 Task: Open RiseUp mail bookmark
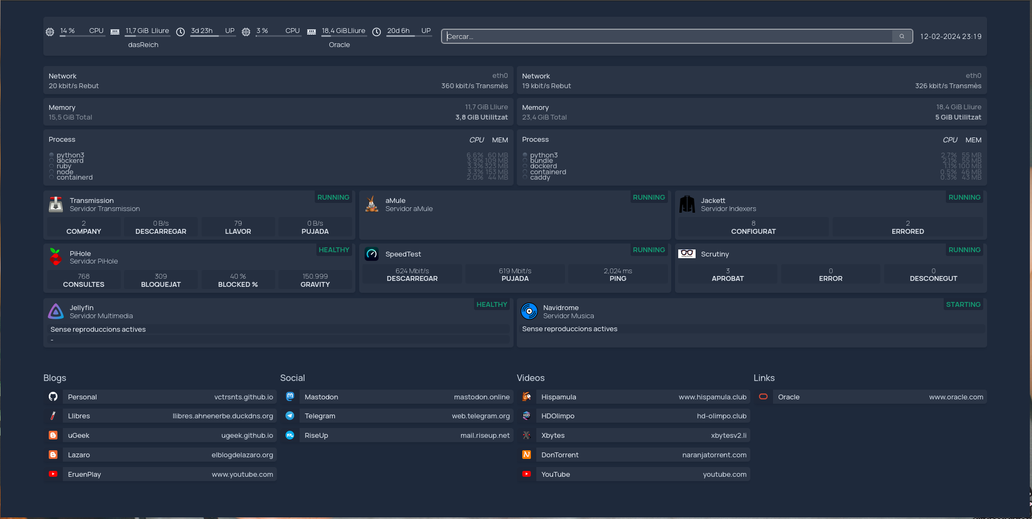pyautogui.click(x=406, y=436)
